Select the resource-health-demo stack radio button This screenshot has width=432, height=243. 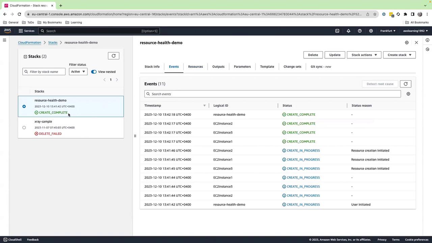(x=24, y=106)
